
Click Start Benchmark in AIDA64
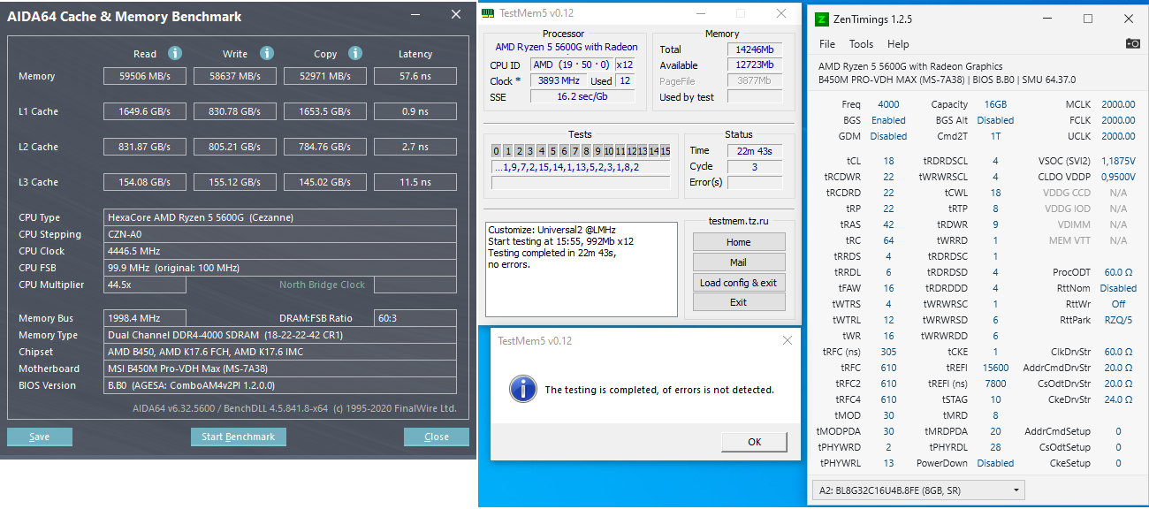[238, 437]
